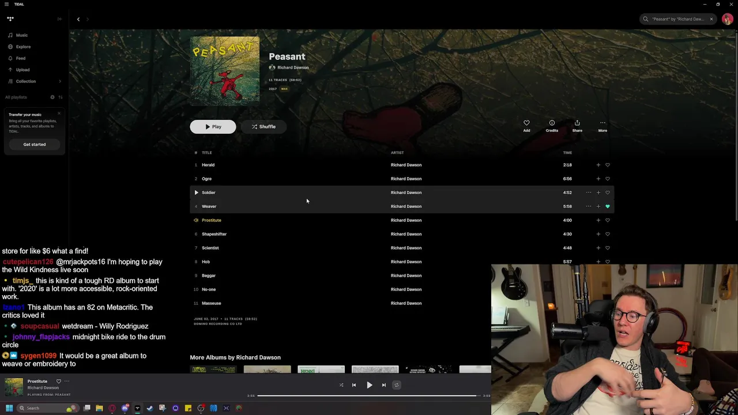Screen dimensions: 738x415
Task: Favorite the Herald track
Action: (x=608, y=165)
